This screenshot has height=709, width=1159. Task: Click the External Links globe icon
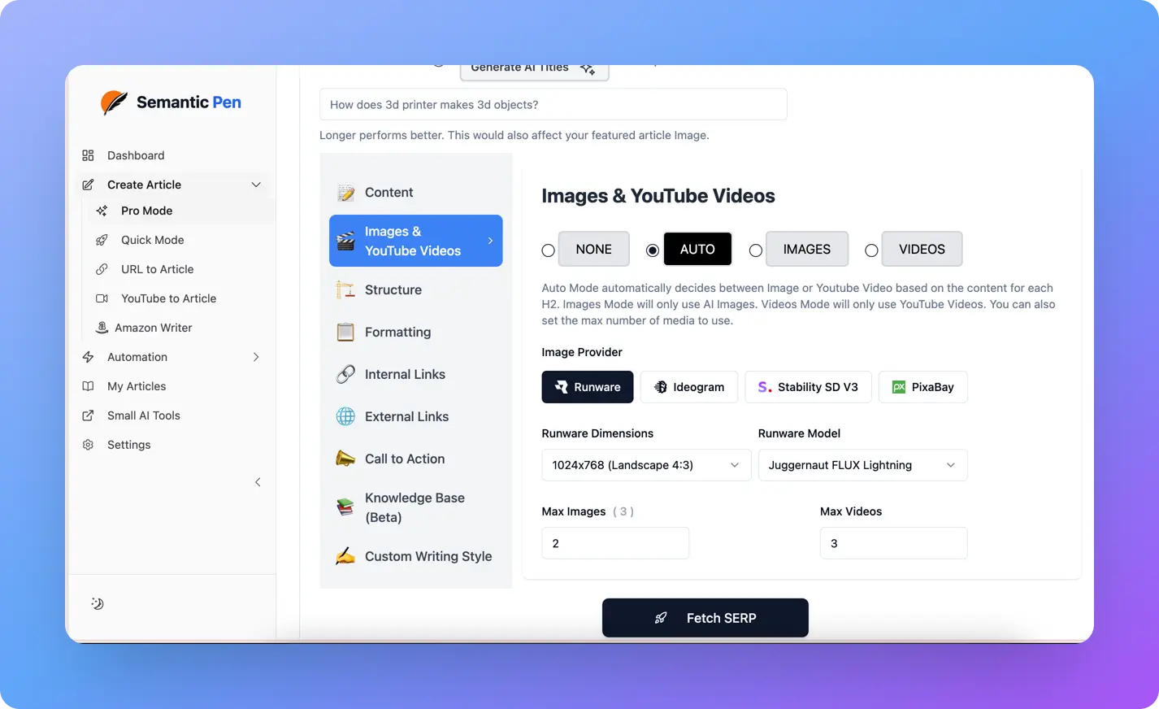[x=345, y=417]
